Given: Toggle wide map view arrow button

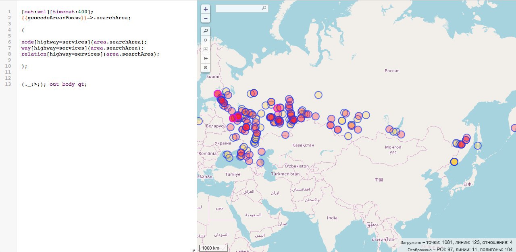Looking at the screenshot, I should (x=206, y=59).
